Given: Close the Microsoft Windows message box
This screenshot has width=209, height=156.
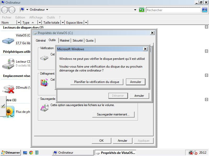Looking at the screenshot, I should 145,49.
